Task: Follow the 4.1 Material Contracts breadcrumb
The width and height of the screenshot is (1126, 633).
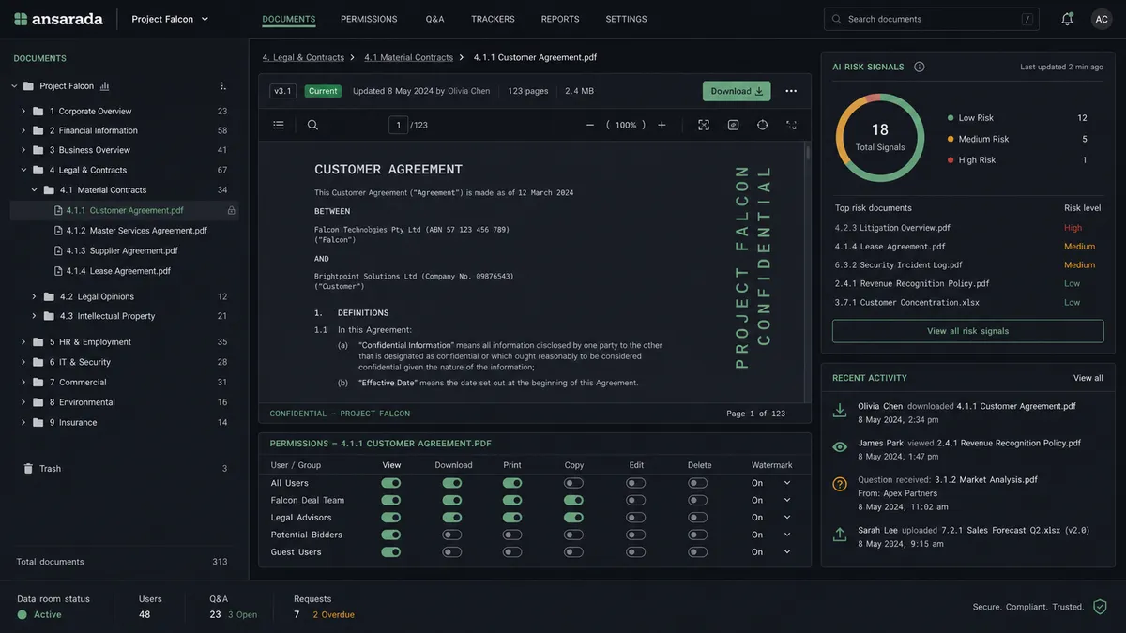Action: coord(408,57)
